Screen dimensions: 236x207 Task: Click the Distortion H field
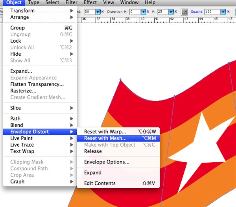click(x=135, y=12)
